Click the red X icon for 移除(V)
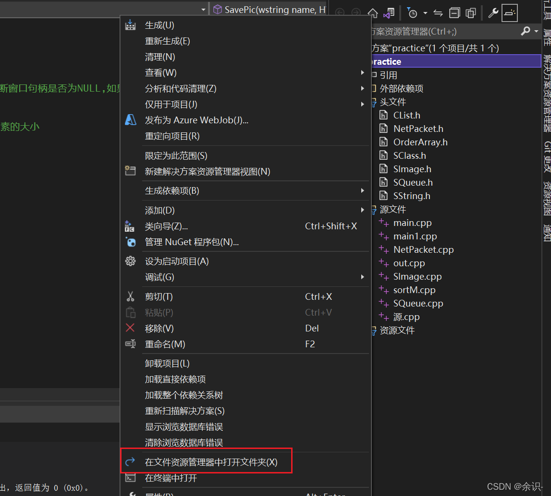This screenshot has height=496, width=551. 130,328
